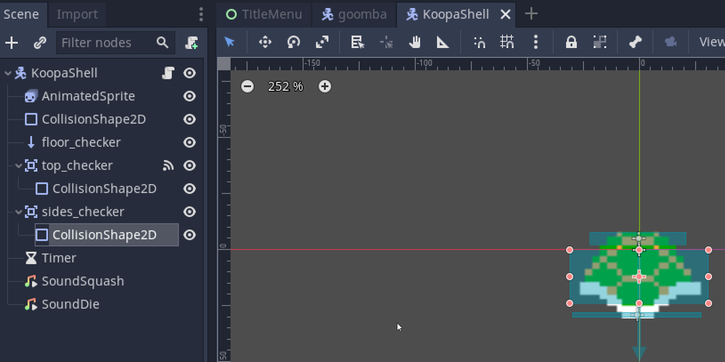Image resolution: width=725 pixels, height=362 pixels.
Task: Click the AnimatedSprite node type icon
Action: click(x=31, y=96)
